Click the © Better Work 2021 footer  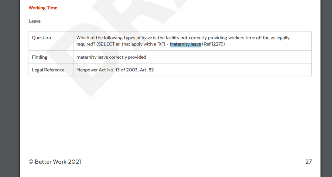point(55,162)
